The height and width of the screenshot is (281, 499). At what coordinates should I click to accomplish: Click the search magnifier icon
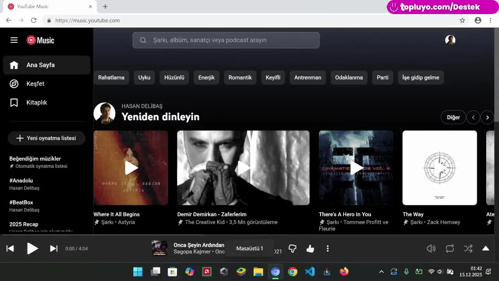click(x=143, y=40)
